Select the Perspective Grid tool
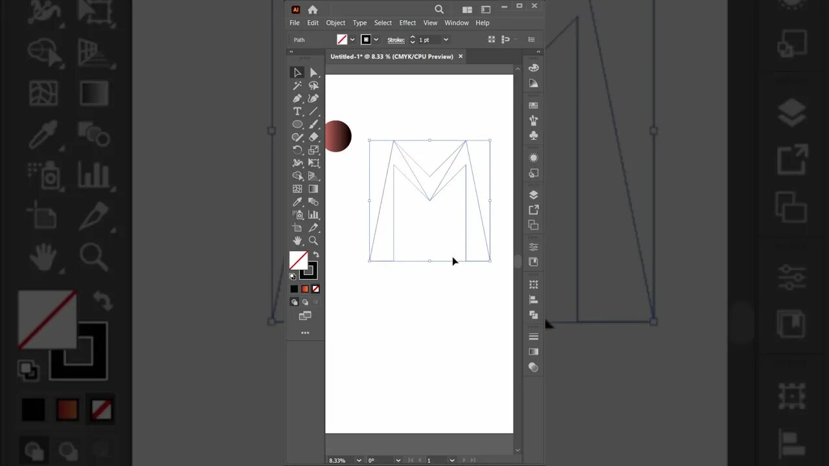 click(x=313, y=176)
